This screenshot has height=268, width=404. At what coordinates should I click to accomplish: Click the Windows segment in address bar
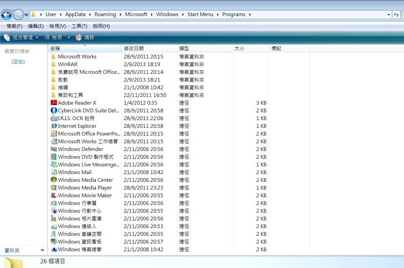(x=167, y=14)
